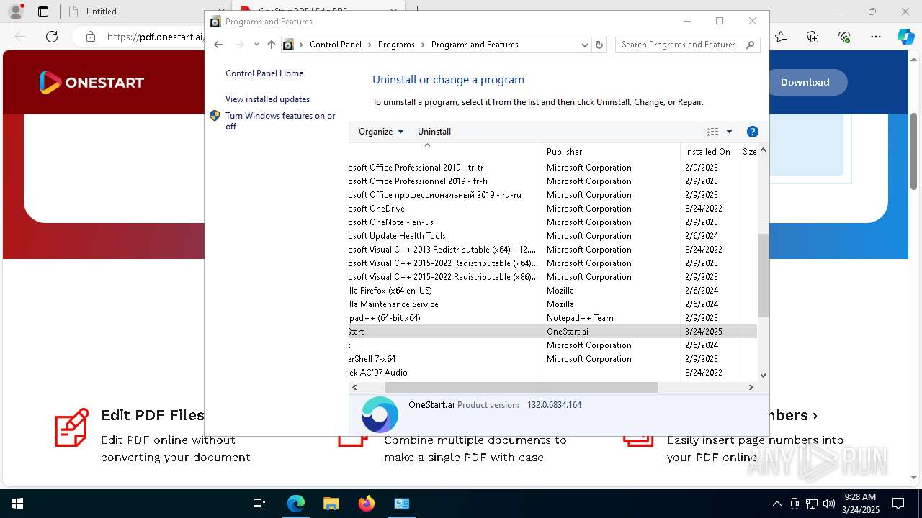This screenshot has width=922, height=518.
Task: Open the Edge profile icon
Action: pos(16,12)
